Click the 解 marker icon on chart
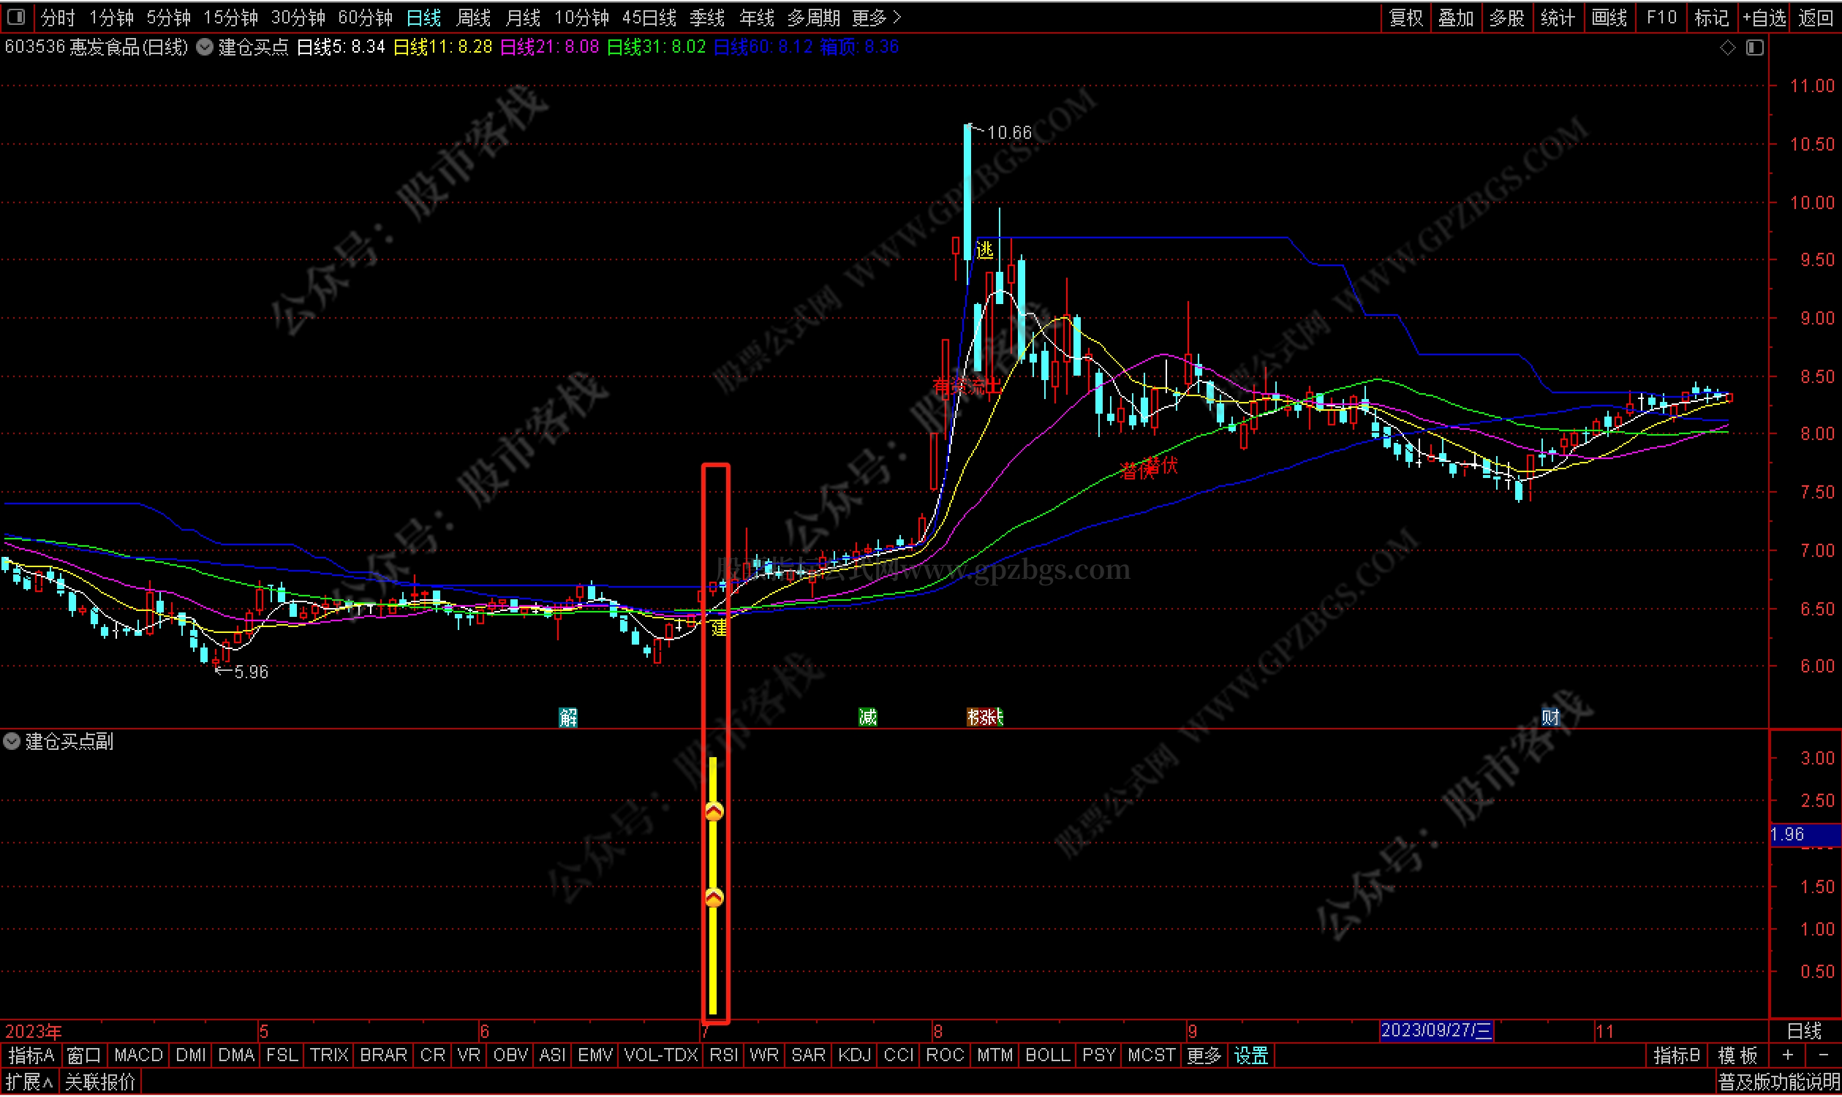The image size is (1842, 1097). click(568, 717)
